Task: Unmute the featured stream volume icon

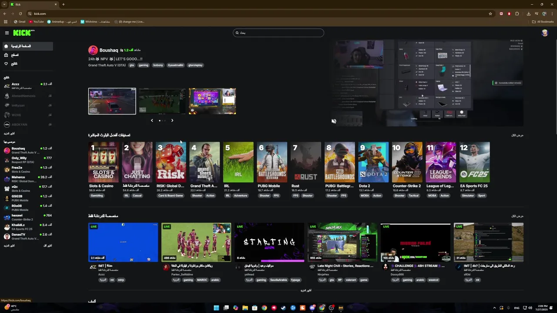Action: pos(334,121)
